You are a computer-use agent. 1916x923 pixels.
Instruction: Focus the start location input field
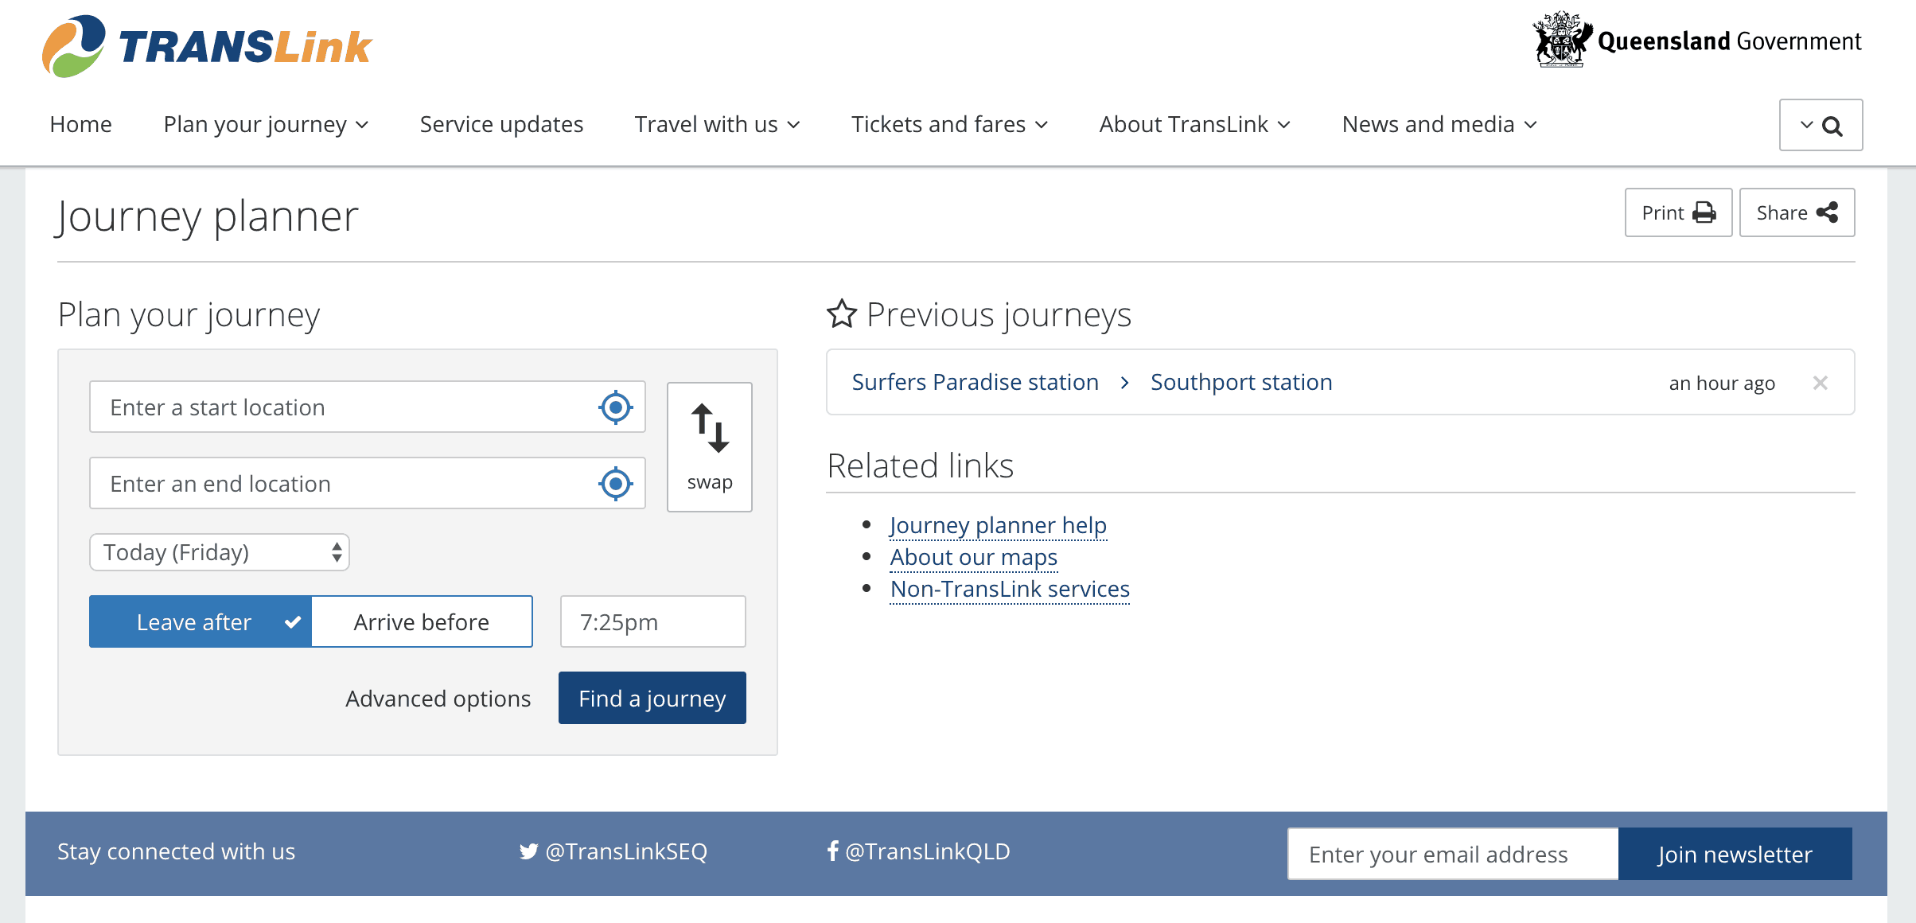click(x=368, y=407)
